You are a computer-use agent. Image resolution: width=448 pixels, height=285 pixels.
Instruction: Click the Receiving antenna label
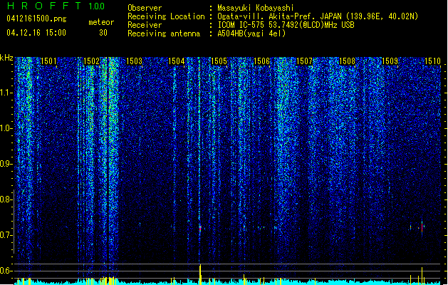[164, 33]
